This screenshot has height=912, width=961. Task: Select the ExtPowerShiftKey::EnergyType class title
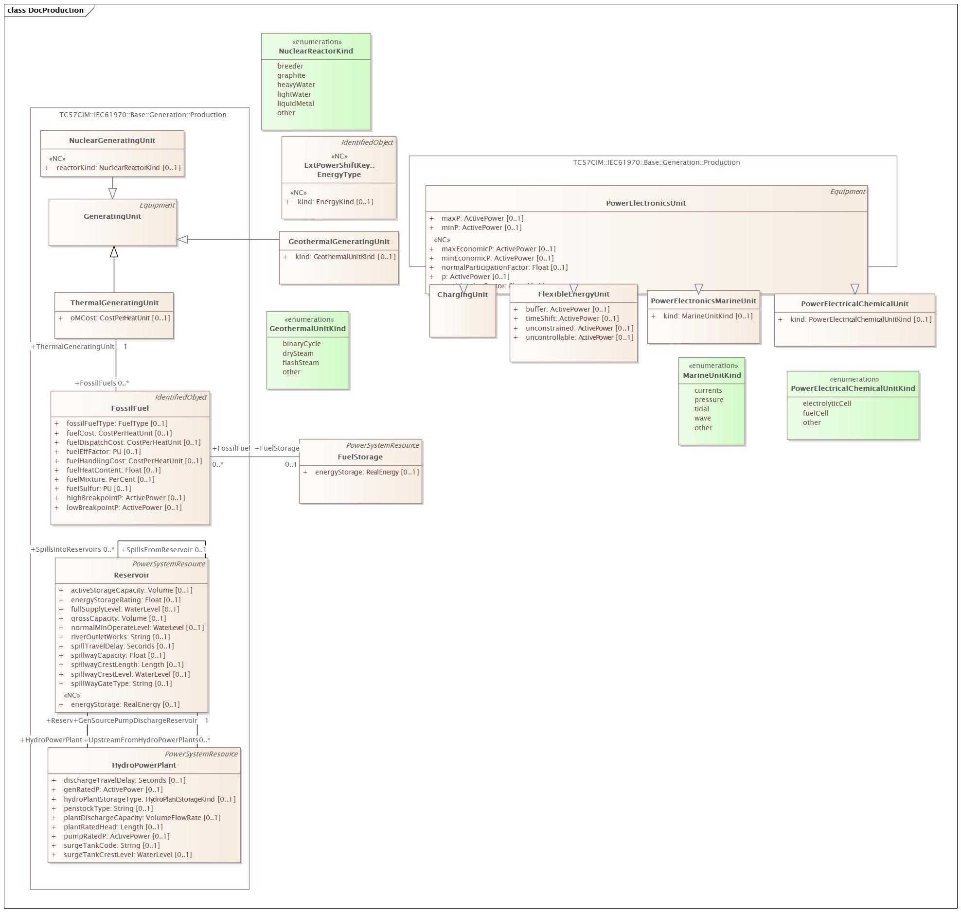339,170
